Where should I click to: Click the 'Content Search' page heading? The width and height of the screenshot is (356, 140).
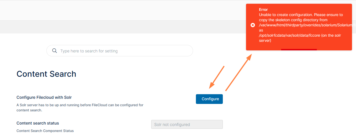(46, 74)
